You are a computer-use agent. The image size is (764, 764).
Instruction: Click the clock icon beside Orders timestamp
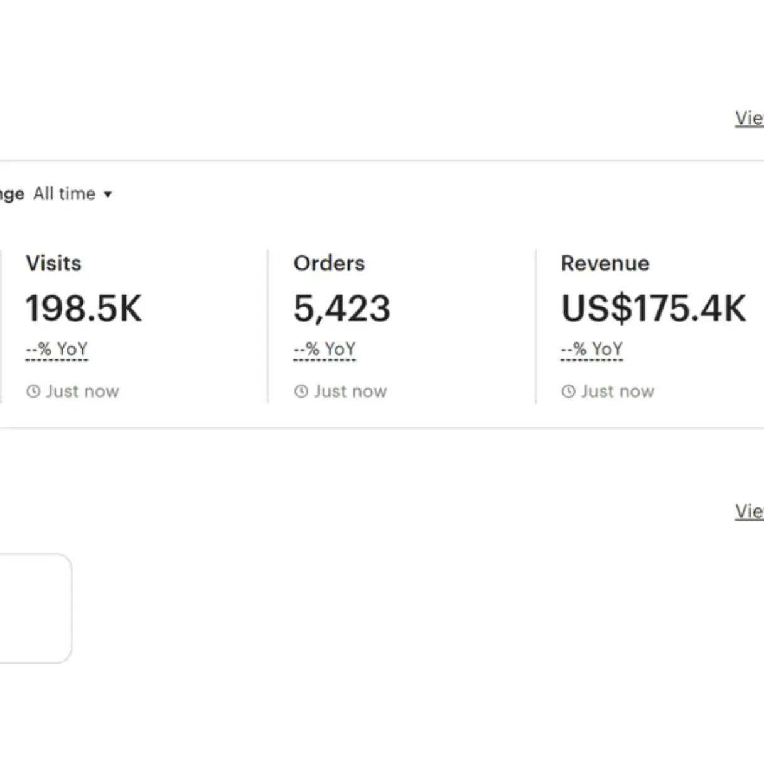pos(301,391)
